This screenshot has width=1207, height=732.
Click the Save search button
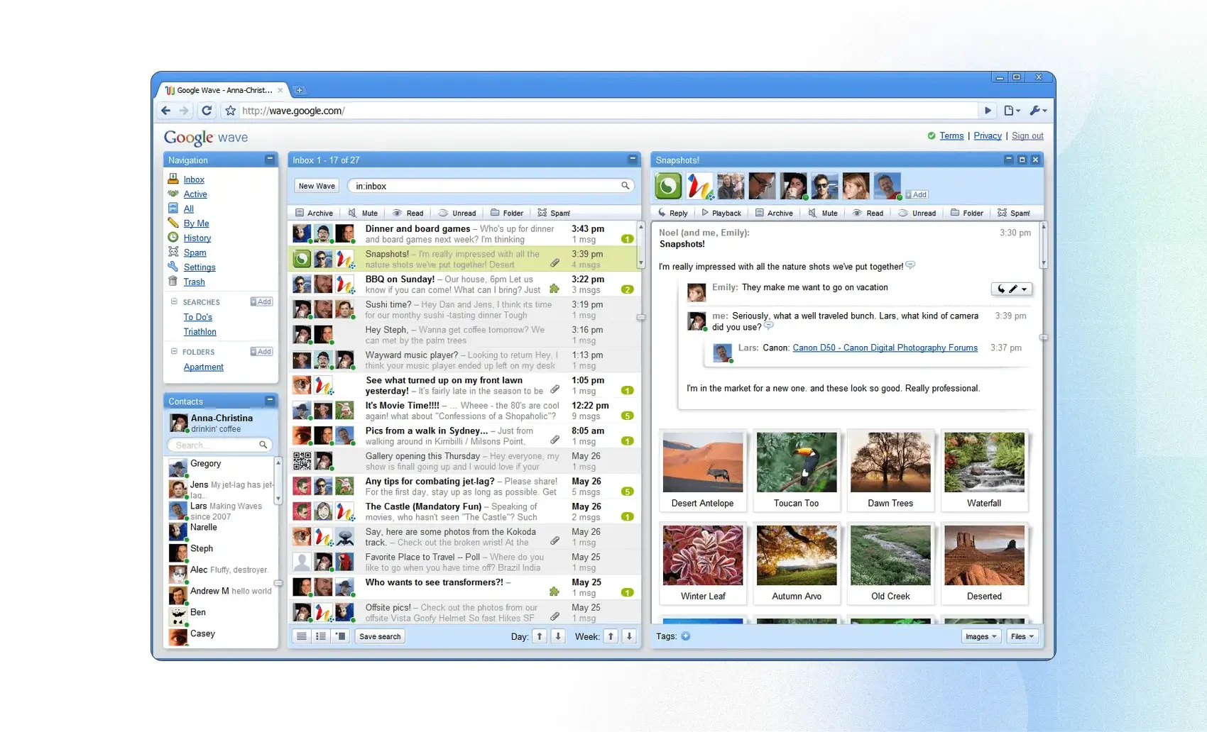pyautogui.click(x=380, y=636)
